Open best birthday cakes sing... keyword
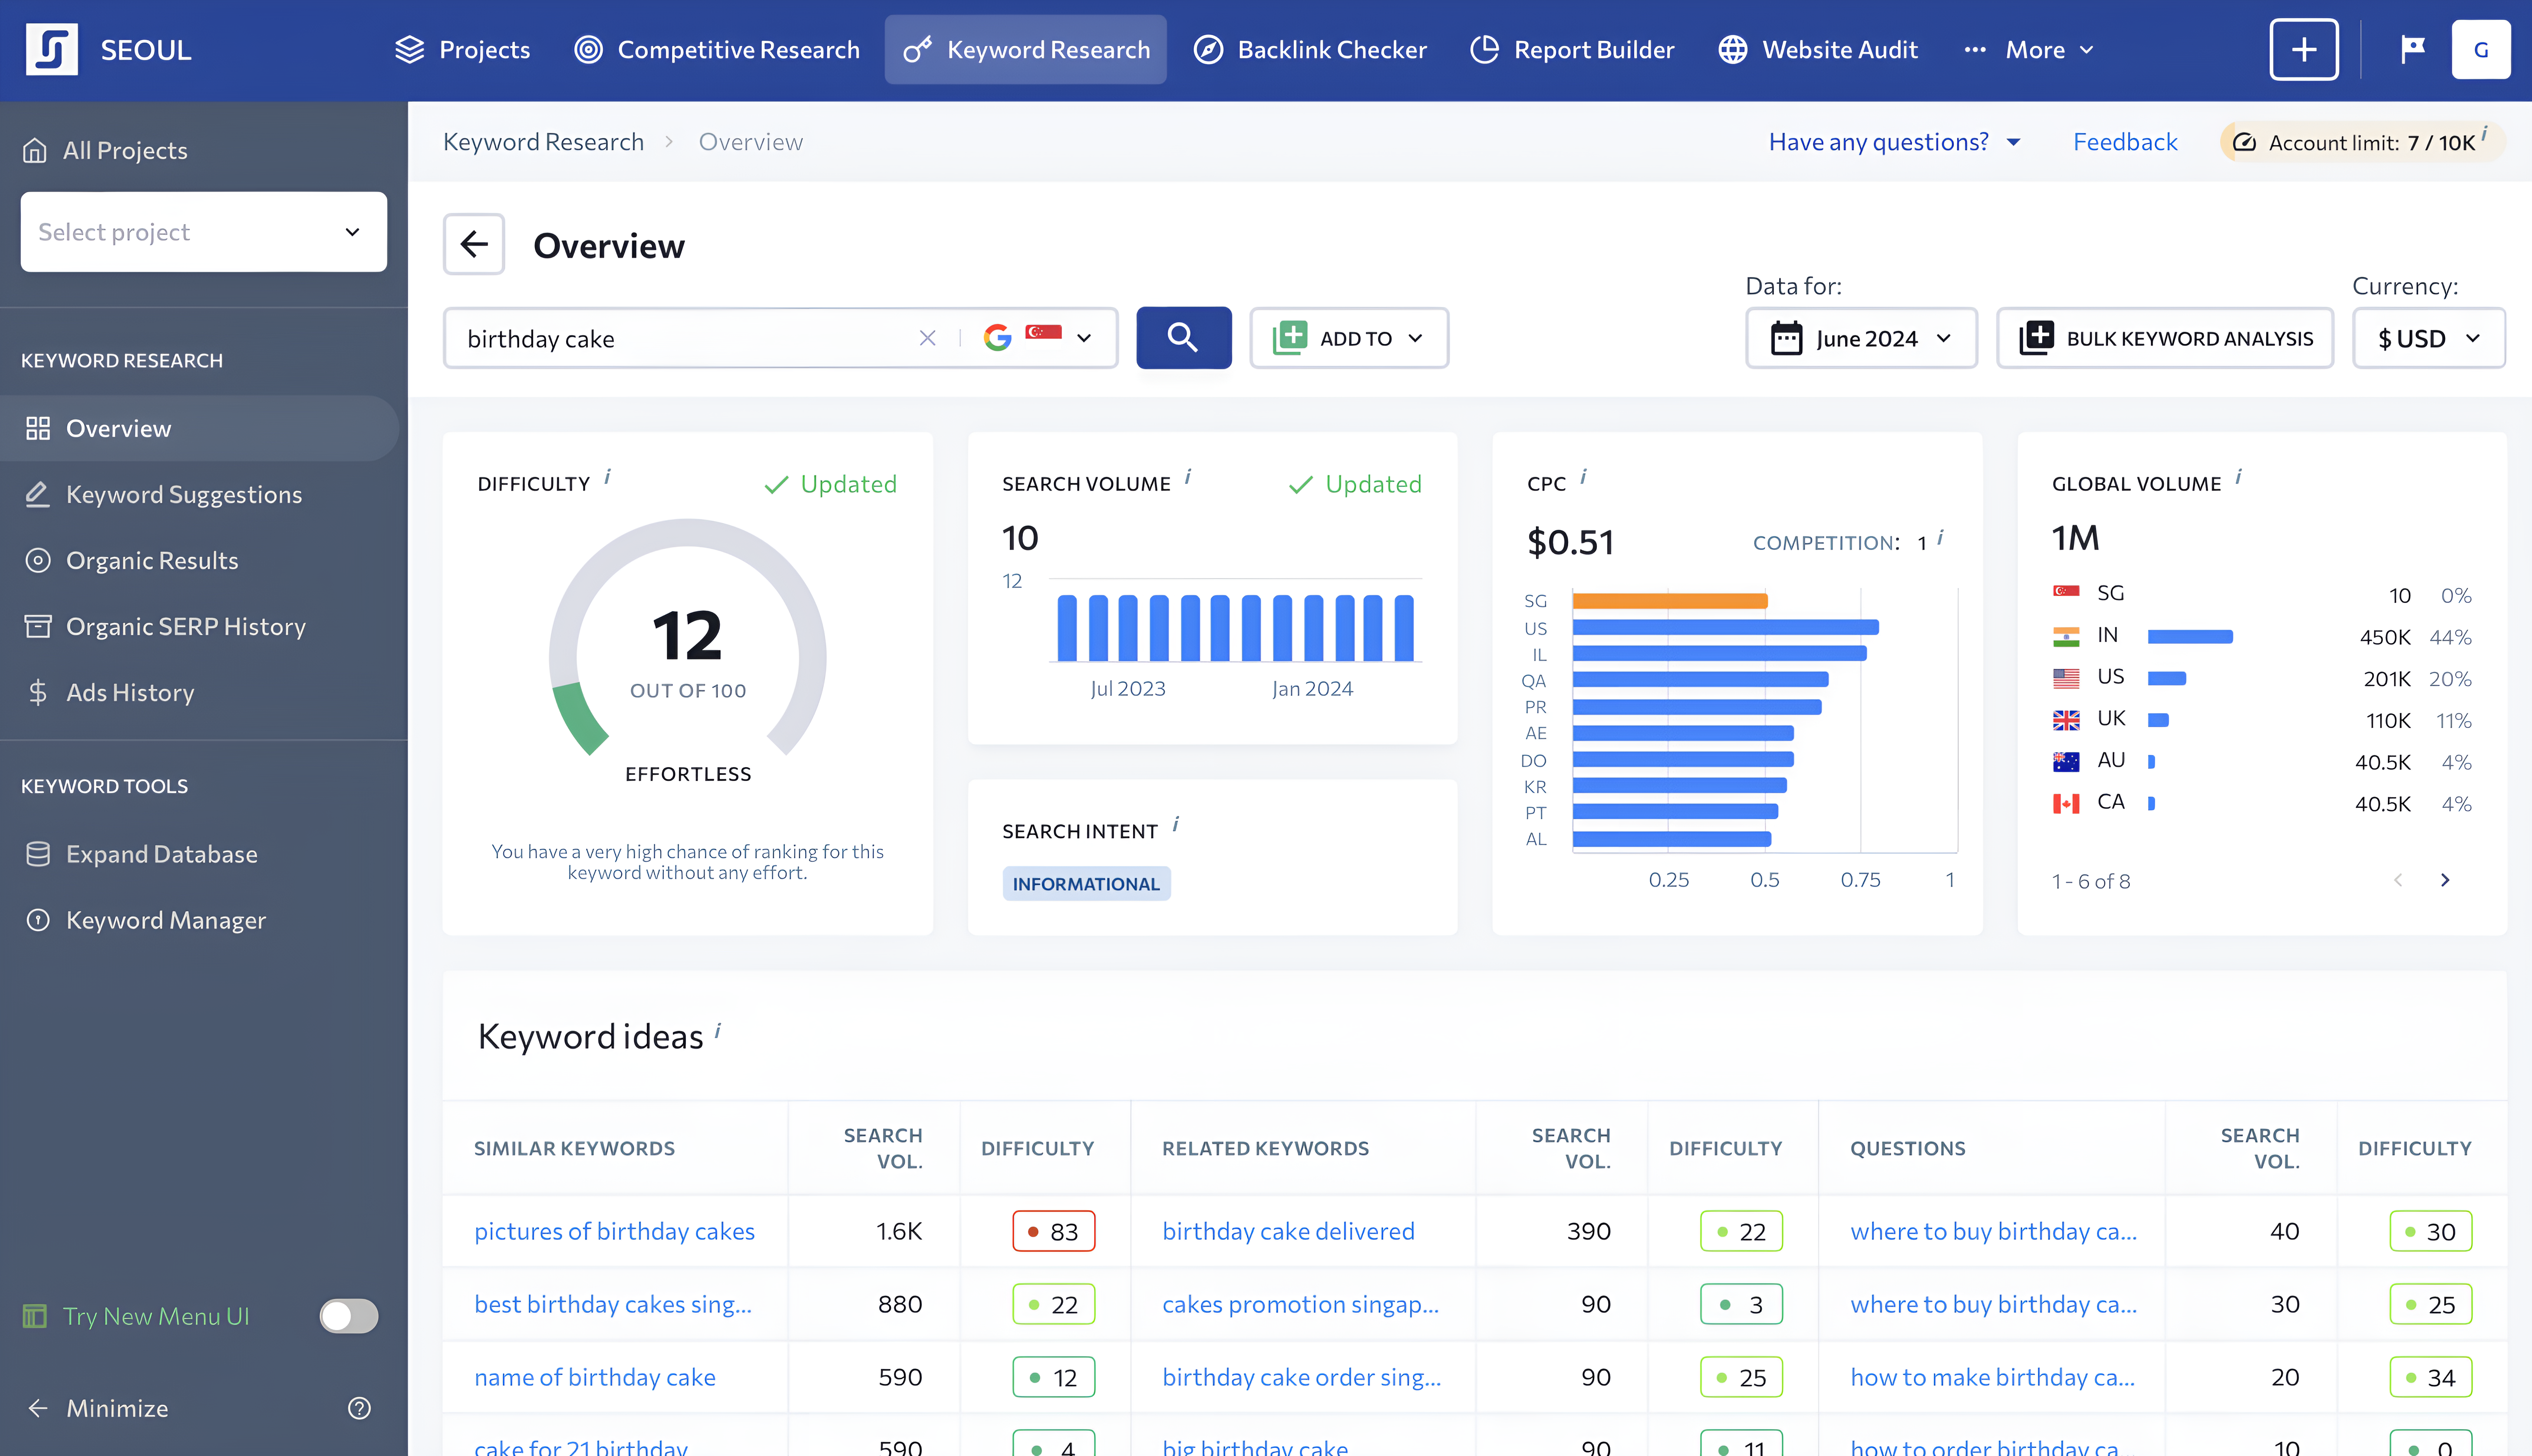The image size is (2532, 1456). click(612, 1304)
